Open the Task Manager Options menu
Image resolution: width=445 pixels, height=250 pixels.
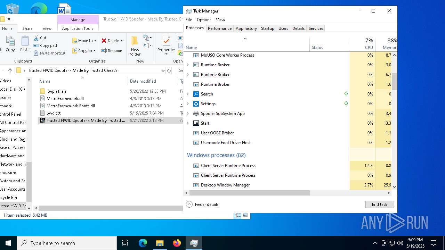tap(204, 20)
